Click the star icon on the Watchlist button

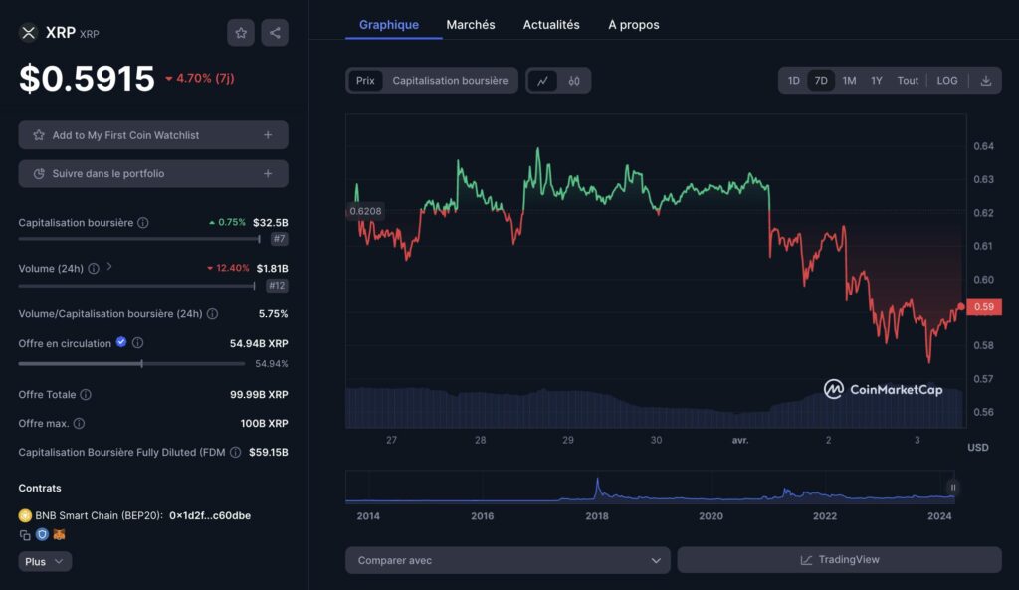(39, 135)
